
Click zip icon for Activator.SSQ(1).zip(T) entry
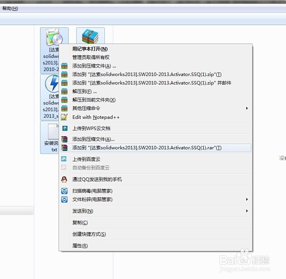[64, 74]
